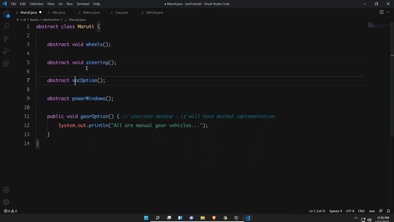394x222 pixels.
Task: Click 'Maruti.java' in the breadcrumb
Action: pos(77,20)
